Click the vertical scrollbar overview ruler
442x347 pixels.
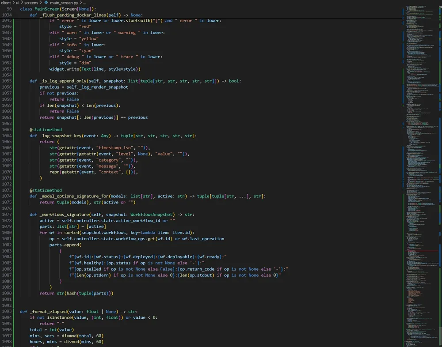[x=439, y=177]
